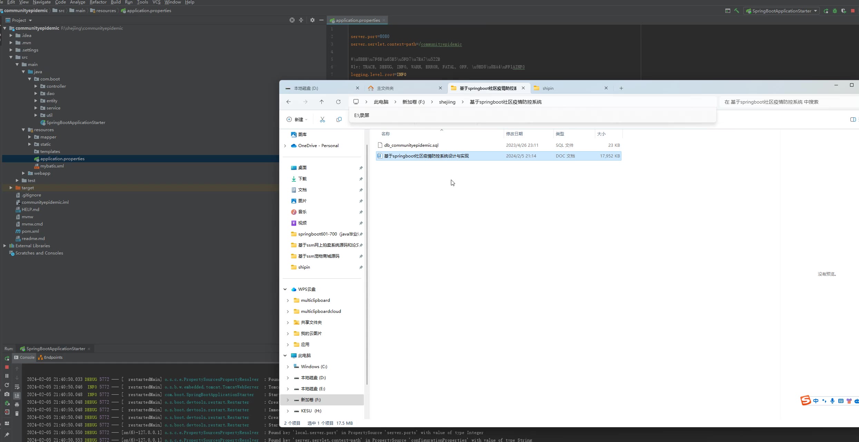
Task: Expand the target folder
Action: pos(11,188)
